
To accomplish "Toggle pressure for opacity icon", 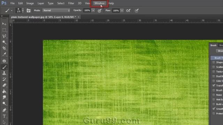I will (x=100, y=10).
